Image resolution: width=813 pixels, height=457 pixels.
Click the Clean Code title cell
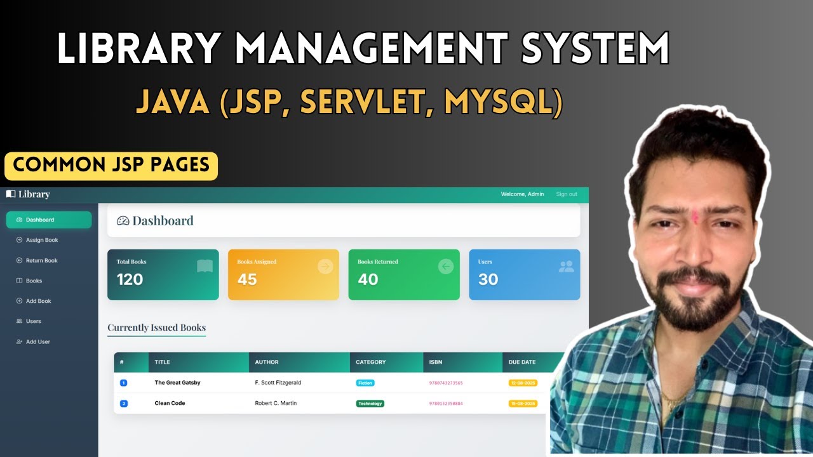pyautogui.click(x=170, y=403)
